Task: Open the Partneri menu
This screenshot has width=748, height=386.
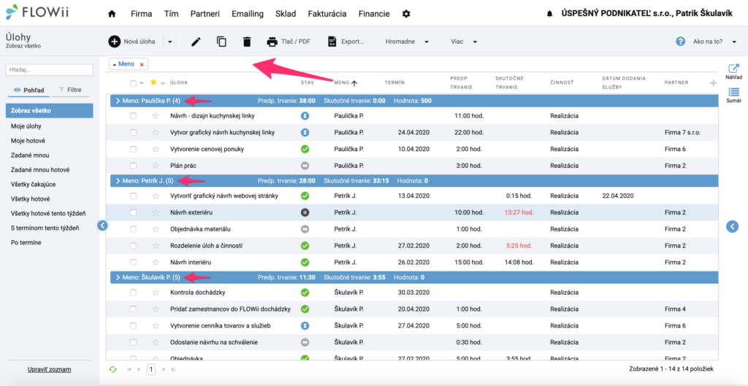Action: 205,14
